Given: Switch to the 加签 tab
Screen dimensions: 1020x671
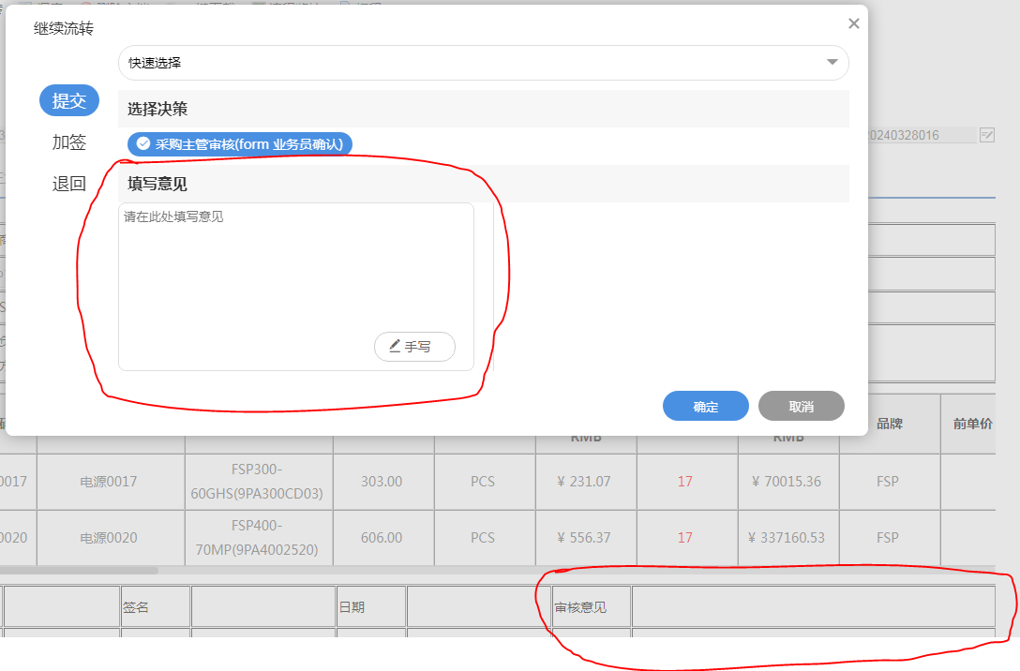Looking at the screenshot, I should tap(69, 142).
